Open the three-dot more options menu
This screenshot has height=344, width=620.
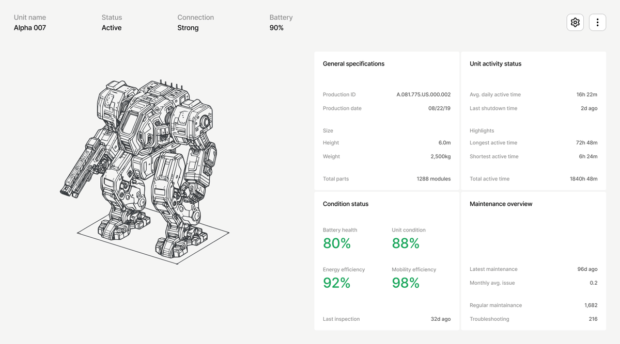tap(597, 22)
